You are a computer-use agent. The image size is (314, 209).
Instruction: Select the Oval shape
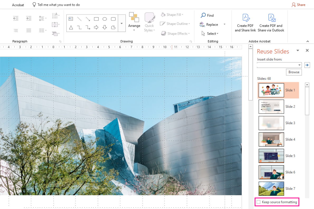tap(105, 19)
